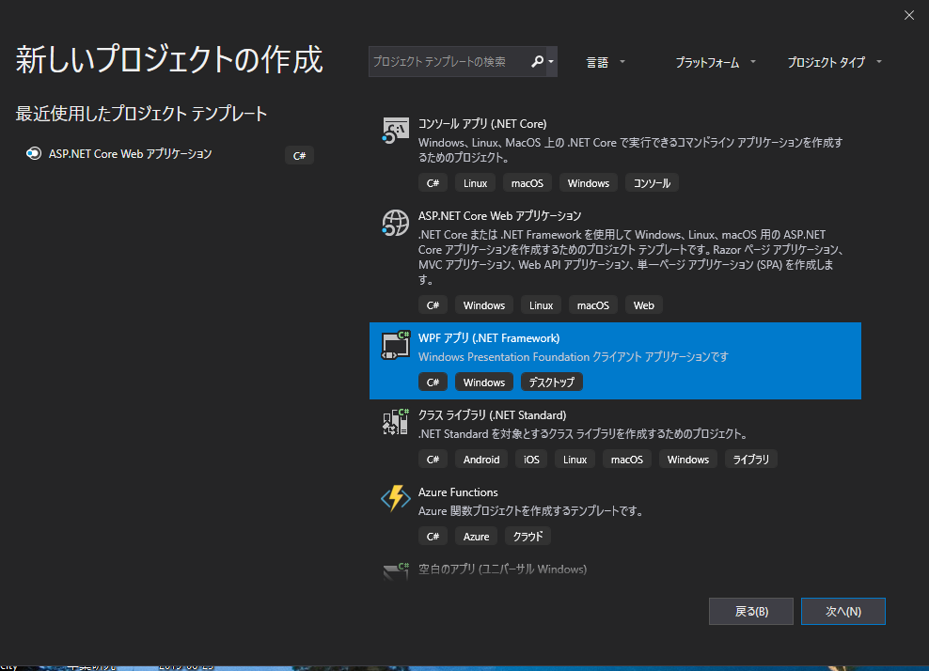Click the 空白のアプリ (ユニバーサル Windows) icon
This screenshot has width=929, height=671.
click(x=395, y=570)
